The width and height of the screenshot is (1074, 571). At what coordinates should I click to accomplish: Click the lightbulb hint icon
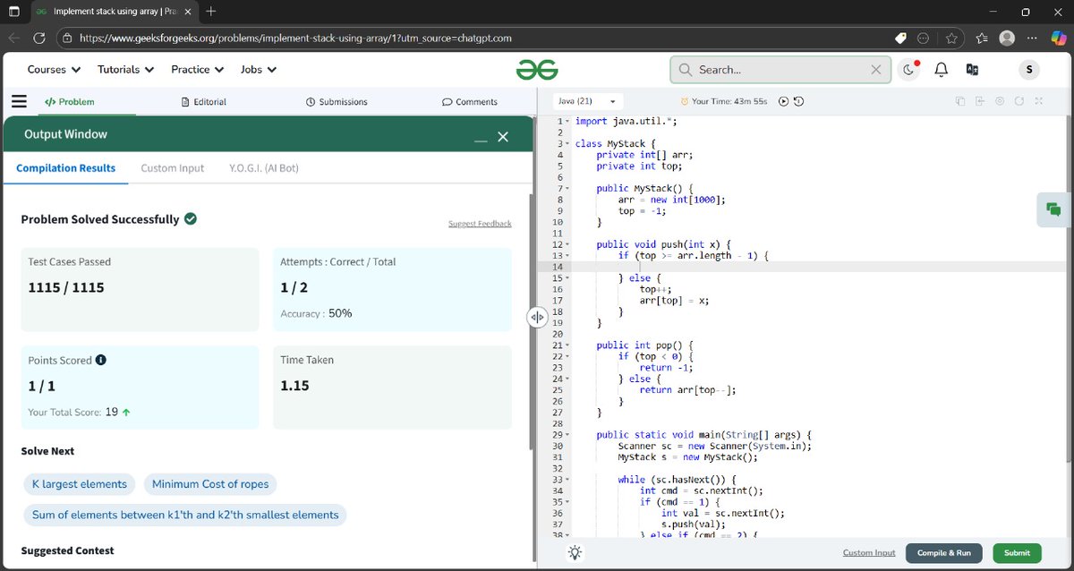click(x=575, y=553)
